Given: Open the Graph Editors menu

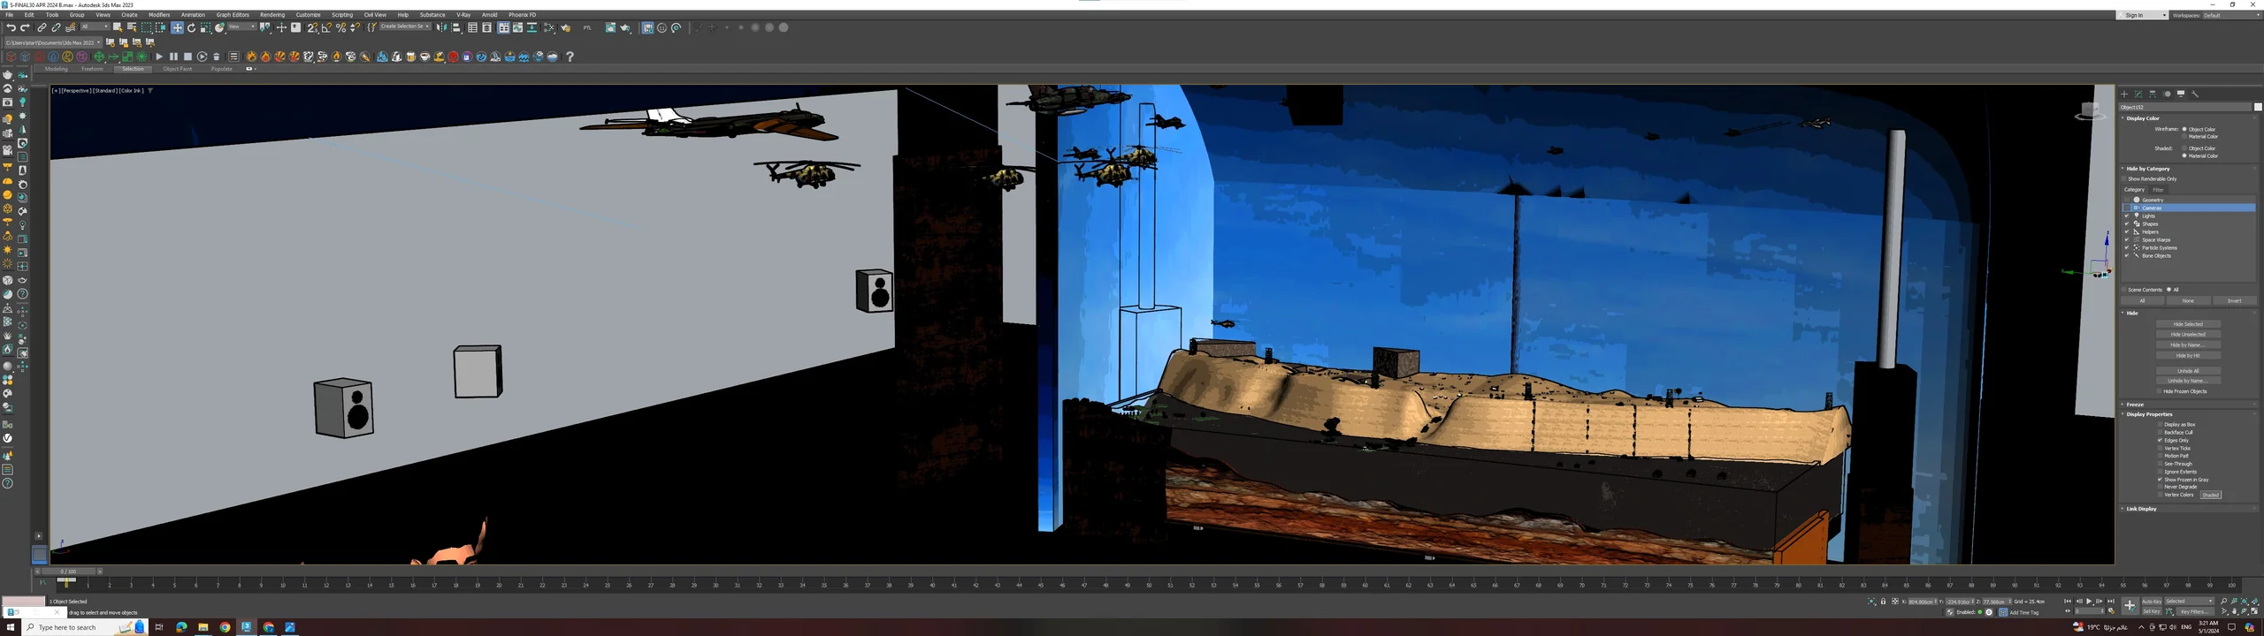Looking at the screenshot, I should point(233,15).
